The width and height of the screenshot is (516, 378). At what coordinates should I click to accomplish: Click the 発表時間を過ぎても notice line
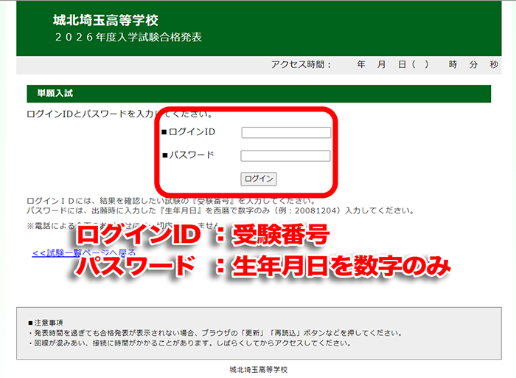point(214,333)
